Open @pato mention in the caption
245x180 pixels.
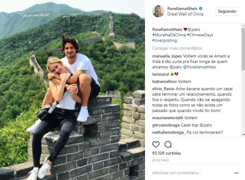coord(194,29)
